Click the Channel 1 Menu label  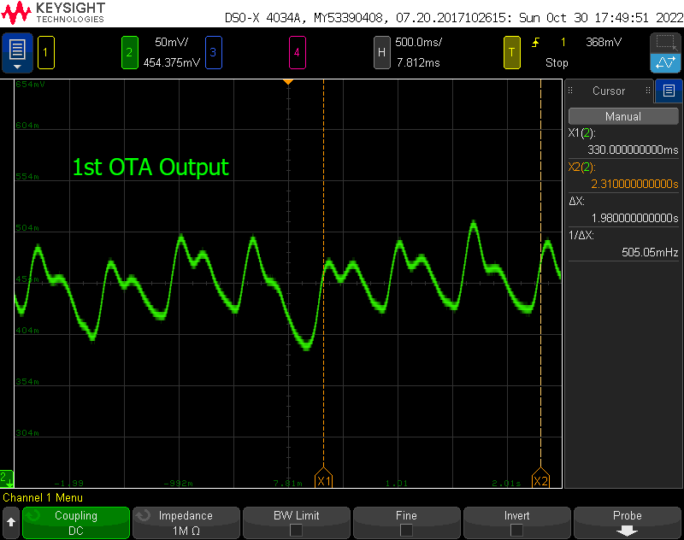[x=43, y=498]
